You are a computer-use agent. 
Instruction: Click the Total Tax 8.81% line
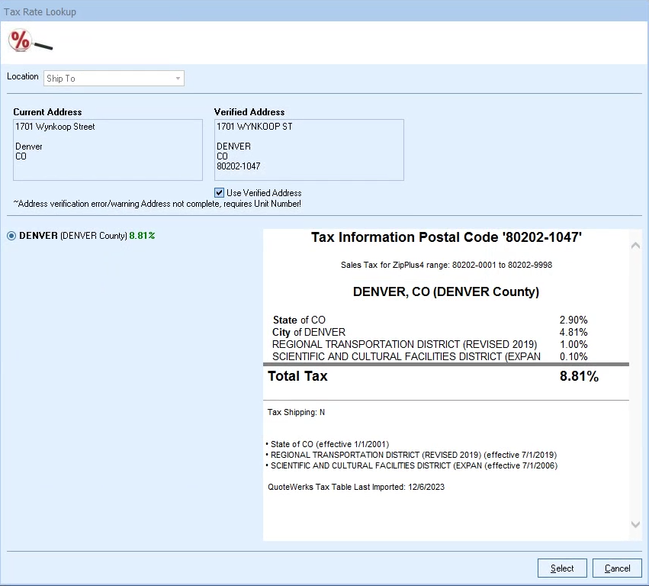tap(432, 376)
